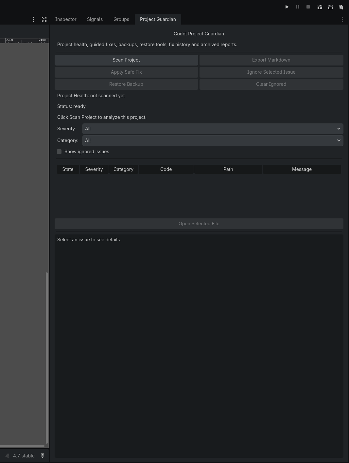Select the Project Guardian tab

(158, 19)
